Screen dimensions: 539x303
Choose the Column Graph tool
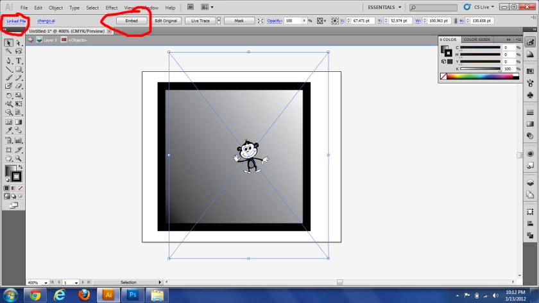(19, 141)
